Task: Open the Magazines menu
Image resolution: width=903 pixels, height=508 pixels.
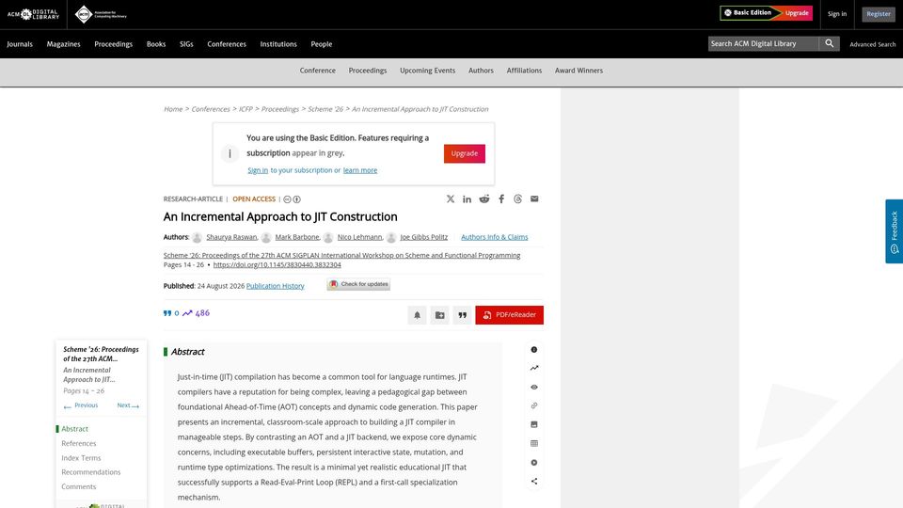Action: point(63,44)
